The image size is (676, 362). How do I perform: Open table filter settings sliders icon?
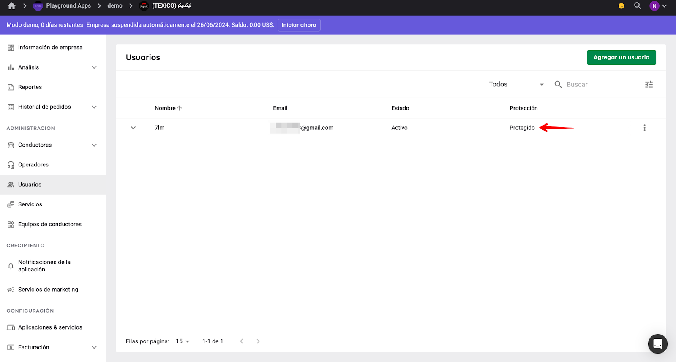pos(649,85)
